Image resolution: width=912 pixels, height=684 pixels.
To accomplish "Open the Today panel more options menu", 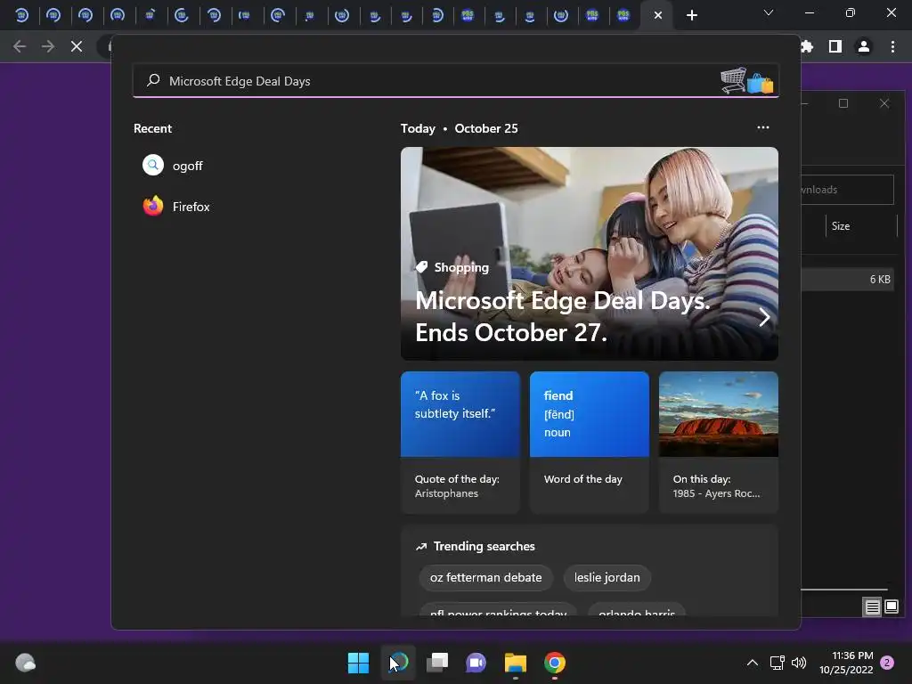I will coord(763,127).
